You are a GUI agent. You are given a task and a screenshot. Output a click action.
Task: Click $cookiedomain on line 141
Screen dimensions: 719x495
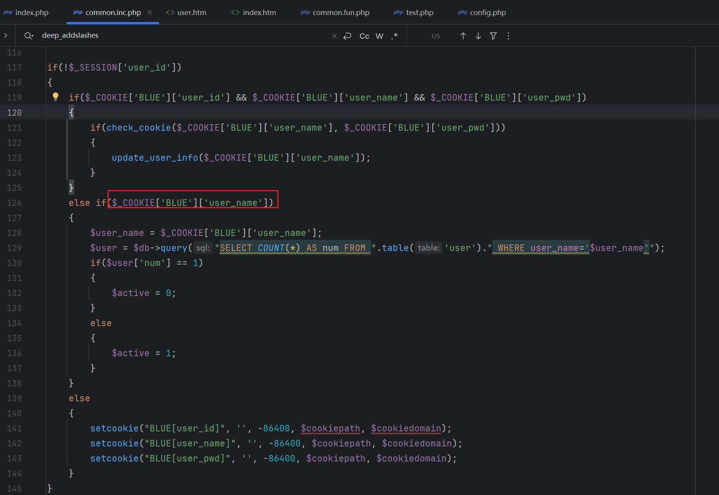(406, 428)
